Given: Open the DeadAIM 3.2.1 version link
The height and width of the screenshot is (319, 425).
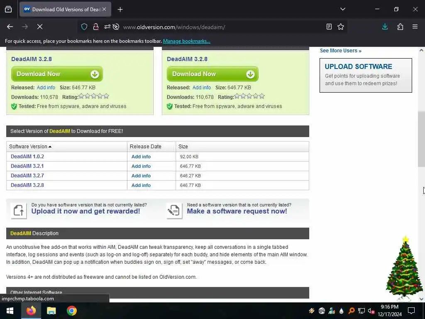Looking at the screenshot, I should coord(27,166).
